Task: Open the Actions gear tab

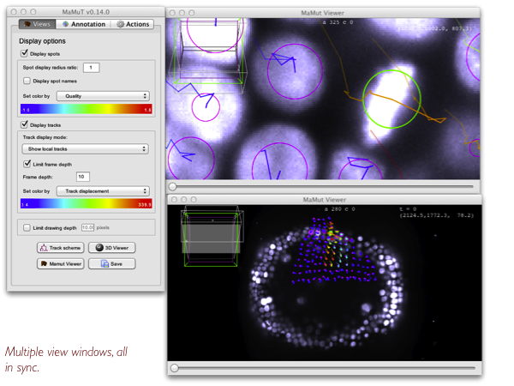Action: pyautogui.click(x=133, y=24)
